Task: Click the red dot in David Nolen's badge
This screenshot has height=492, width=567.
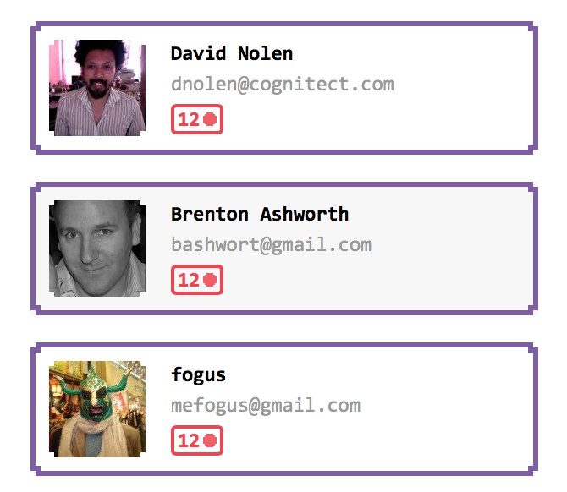Action: tap(211, 119)
